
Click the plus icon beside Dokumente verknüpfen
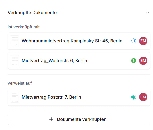point(51,119)
